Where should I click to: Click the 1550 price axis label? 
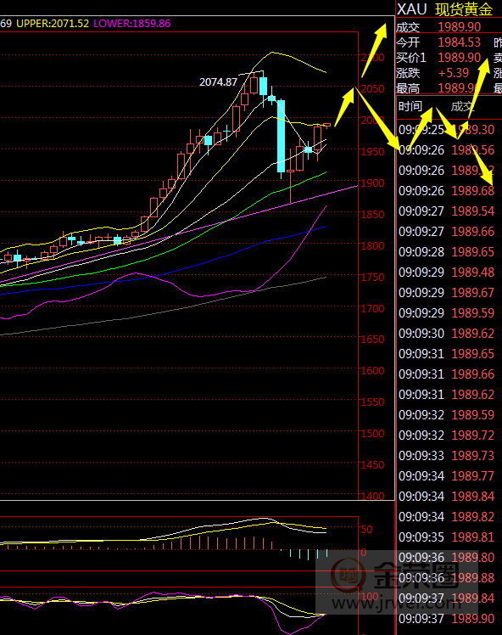pos(372,402)
